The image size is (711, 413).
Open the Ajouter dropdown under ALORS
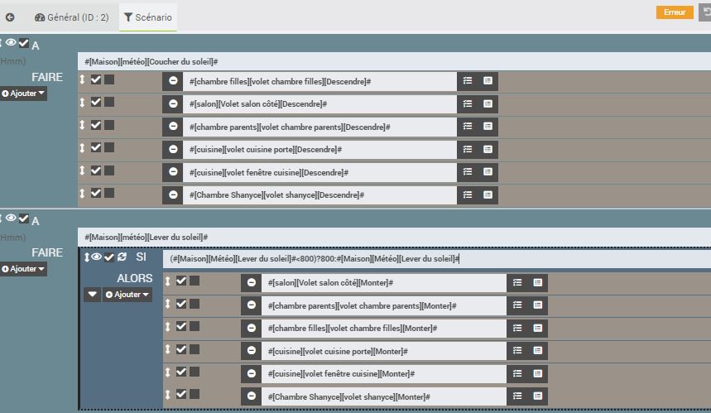[x=127, y=295]
